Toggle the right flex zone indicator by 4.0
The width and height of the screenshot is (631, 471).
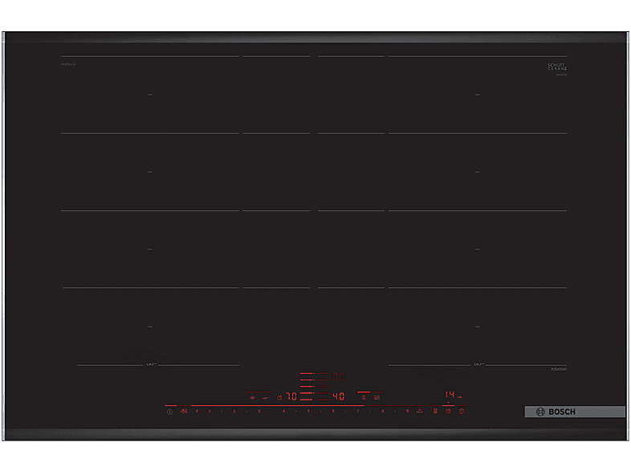click(377, 396)
